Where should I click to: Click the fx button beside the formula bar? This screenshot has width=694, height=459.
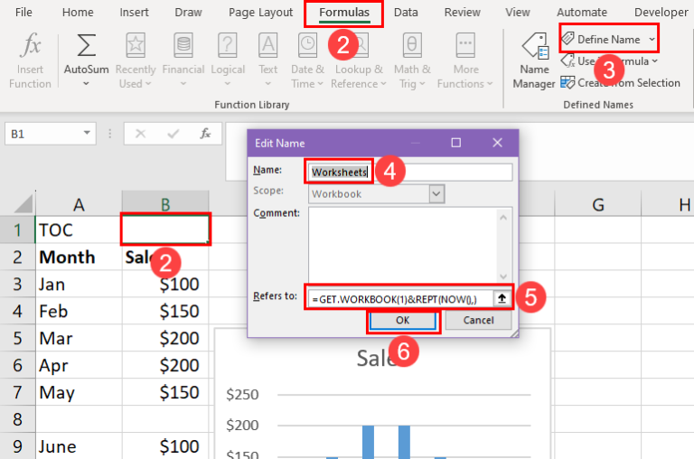point(205,134)
